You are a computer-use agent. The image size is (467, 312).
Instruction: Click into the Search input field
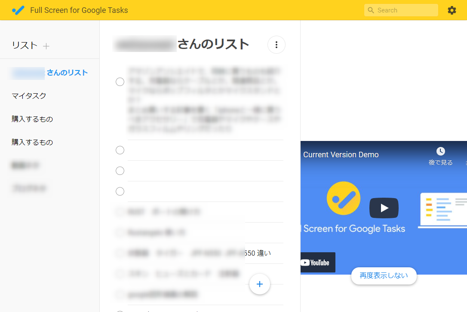(x=404, y=10)
